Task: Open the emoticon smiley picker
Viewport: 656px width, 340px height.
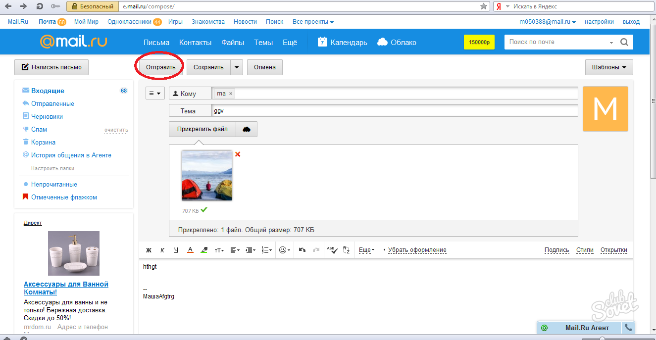Action: [x=284, y=250]
